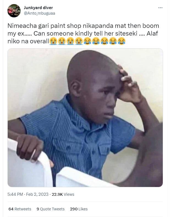Open the @Anto_mbuguaa handle

pos(40,13)
